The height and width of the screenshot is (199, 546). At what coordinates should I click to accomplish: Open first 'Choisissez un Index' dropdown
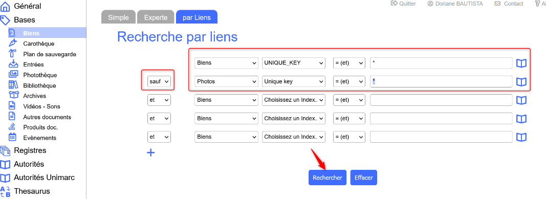click(294, 100)
